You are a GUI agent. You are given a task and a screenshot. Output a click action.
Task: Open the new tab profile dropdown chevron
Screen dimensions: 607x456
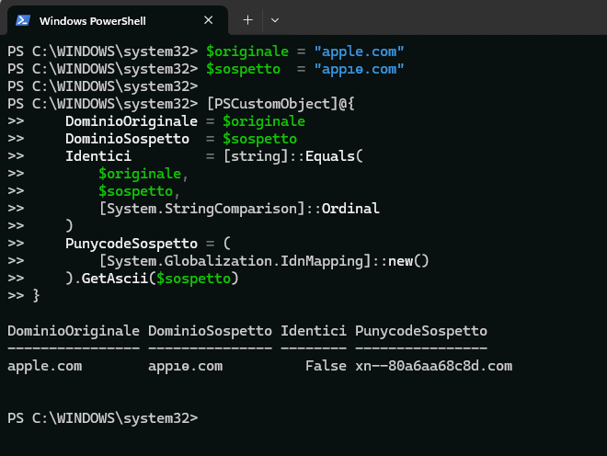click(x=275, y=20)
